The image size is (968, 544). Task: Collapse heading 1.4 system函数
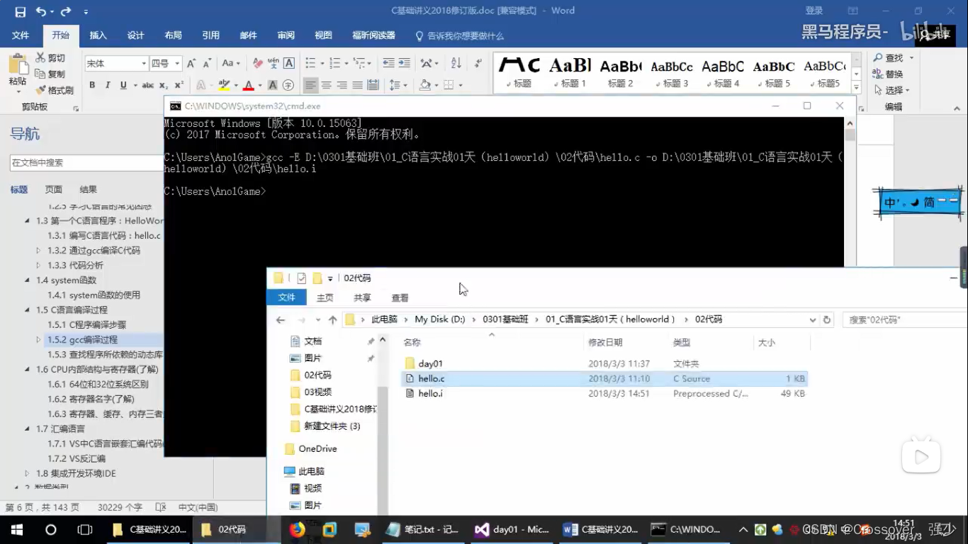(x=28, y=280)
